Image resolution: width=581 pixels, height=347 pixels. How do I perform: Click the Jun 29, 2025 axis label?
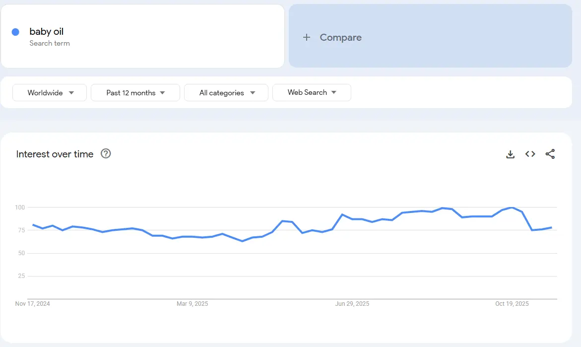352,303
